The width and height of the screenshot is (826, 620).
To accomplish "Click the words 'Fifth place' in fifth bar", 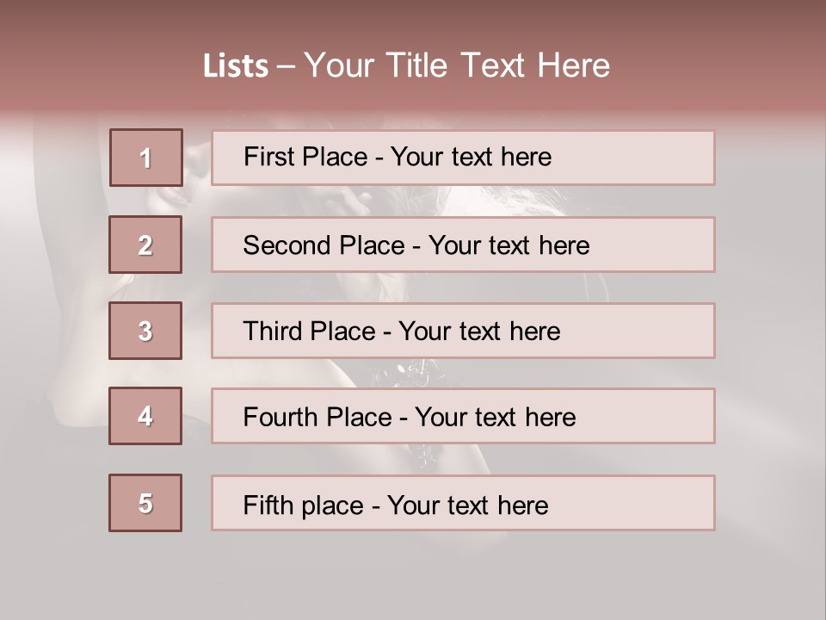I will click(x=304, y=505).
